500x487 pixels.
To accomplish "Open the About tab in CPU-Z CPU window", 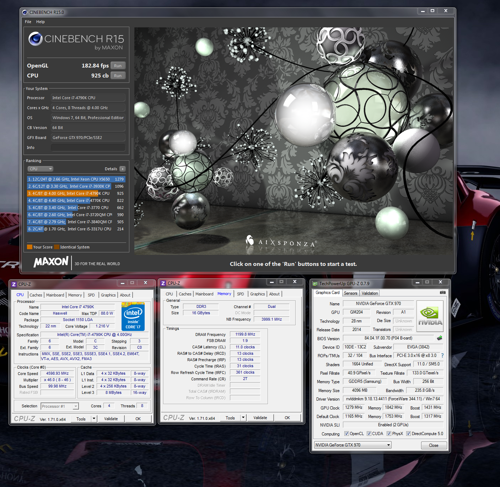I will 125,295.
